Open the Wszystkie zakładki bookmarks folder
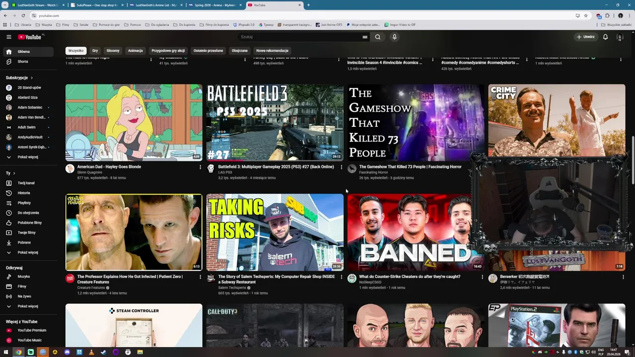Viewport: 635px width, 357px height. [x=616, y=25]
